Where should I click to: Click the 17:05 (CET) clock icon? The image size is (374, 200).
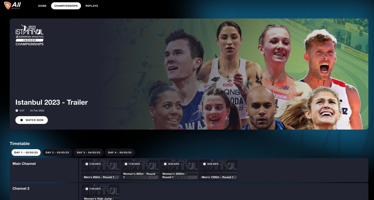(x=87, y=189)
